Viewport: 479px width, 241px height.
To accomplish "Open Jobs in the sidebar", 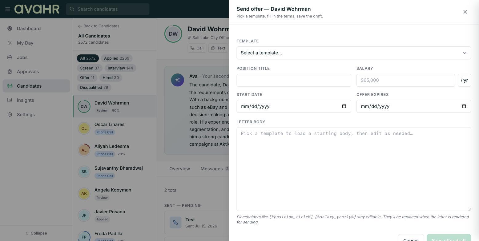I will pyautogui.click(x=36, y=57).
